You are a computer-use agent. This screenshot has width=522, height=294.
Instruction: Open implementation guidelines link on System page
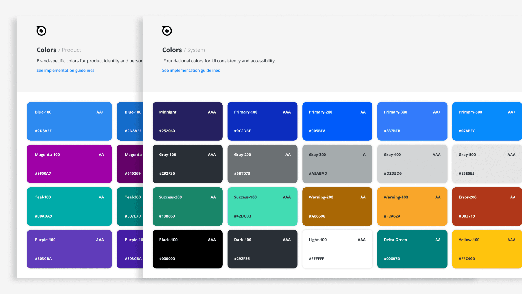click(191, 70)
